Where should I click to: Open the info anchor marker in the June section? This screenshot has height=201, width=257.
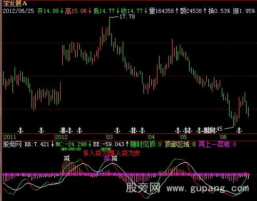coord(239,130)
